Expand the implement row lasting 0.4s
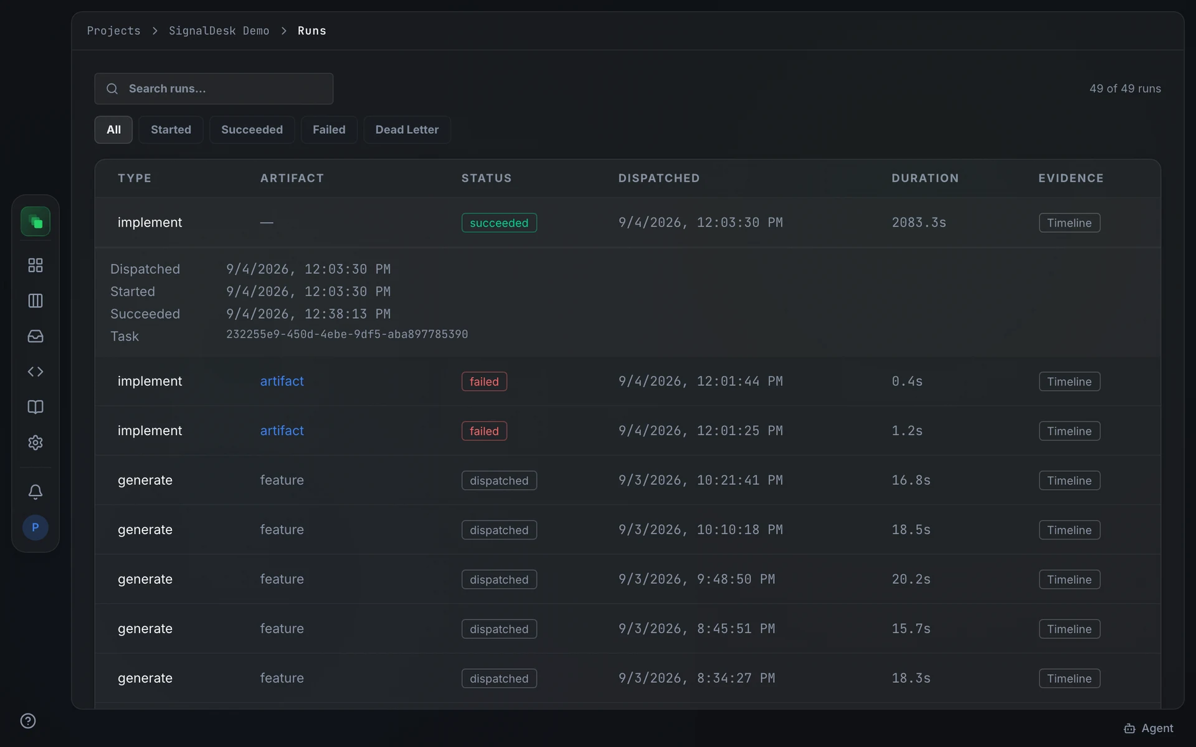Screen dimensions: 1196x747 tap(627, 382)
